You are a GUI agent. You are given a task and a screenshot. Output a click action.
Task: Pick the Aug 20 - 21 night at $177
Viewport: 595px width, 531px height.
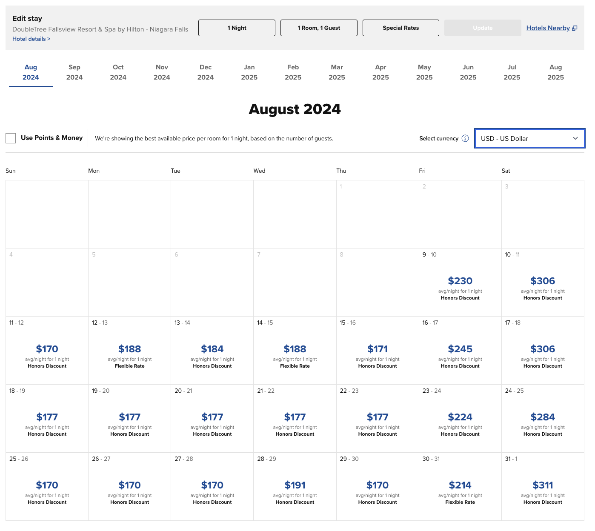[212, 419]
